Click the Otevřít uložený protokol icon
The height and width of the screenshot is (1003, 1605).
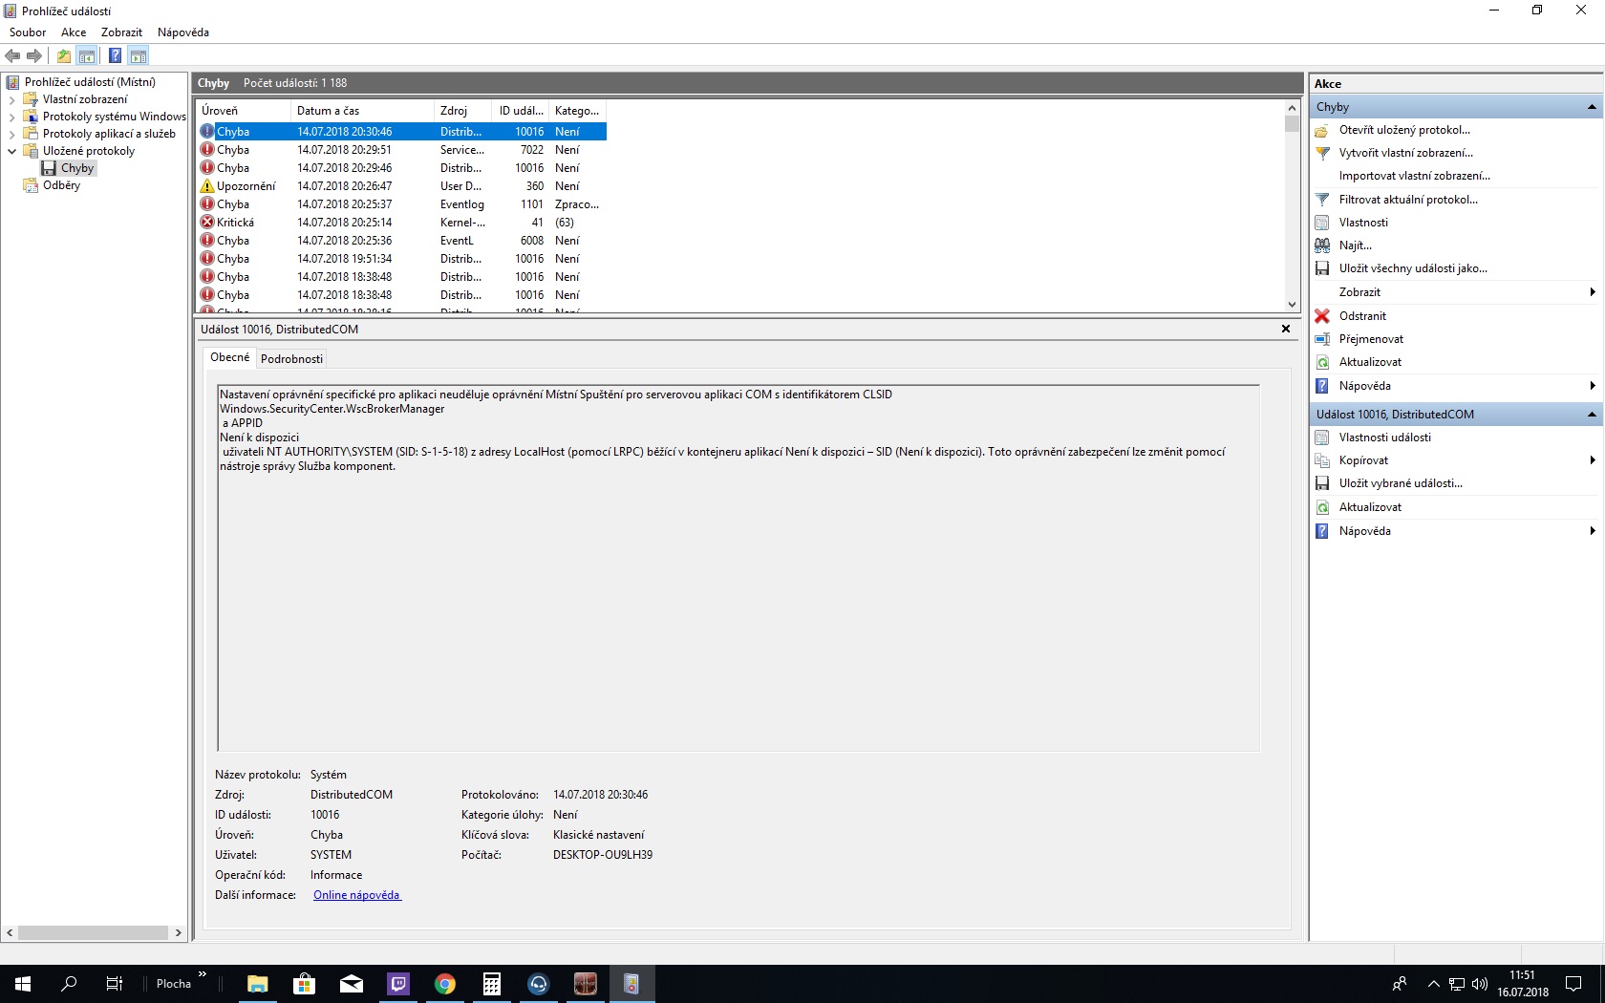tap(1322, 130)
